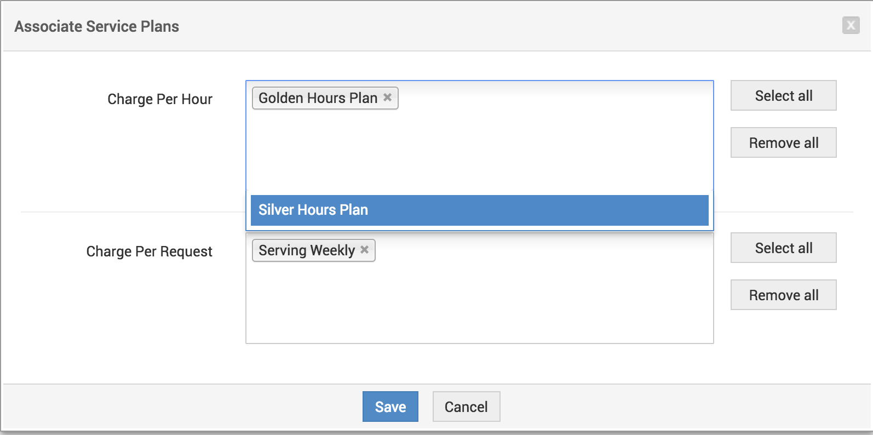Remove the Serving Weekly tag

pyautogui.click(x=364, y=250)
